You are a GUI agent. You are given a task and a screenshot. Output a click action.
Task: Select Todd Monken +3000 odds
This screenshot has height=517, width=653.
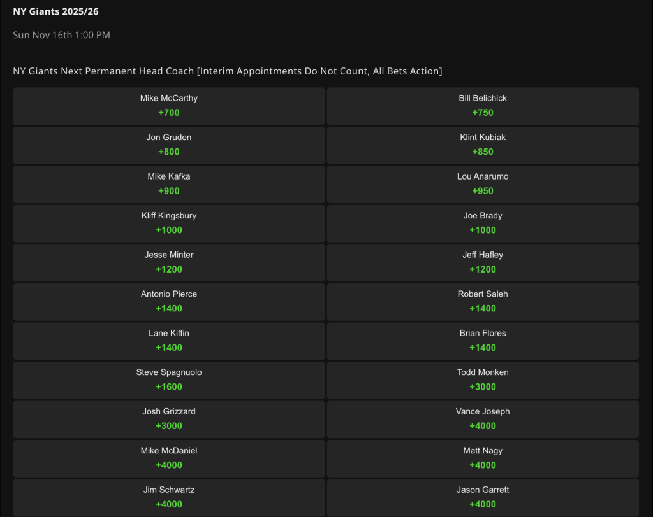click(x=483, y=380)
